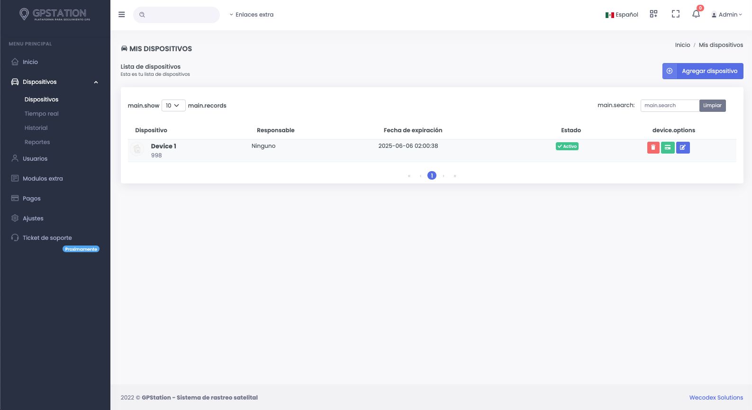The image size is (752, 410).
Task: Open the Pagos menu item
Action: click(32, 199)
